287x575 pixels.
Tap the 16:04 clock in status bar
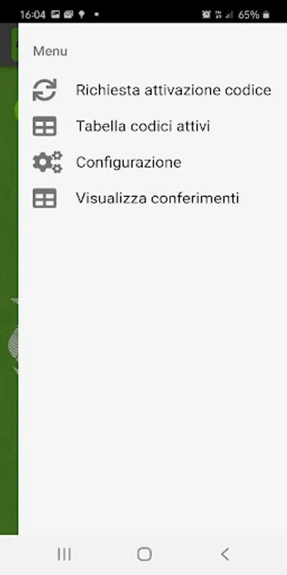point(33,15)
